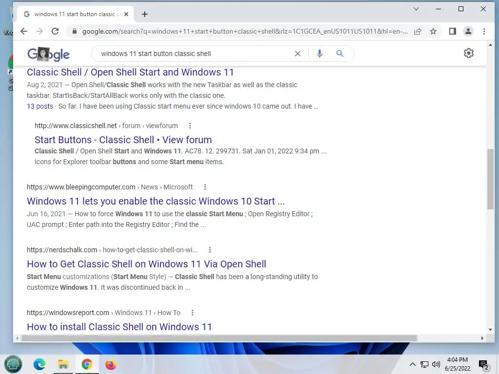Minimize the Chrome window
The image size is (499, 374).
coord(439,9)
